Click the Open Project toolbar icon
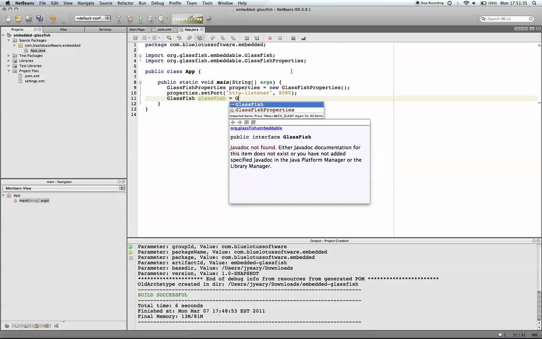Screen dimensions: 542x339 click(x=29, y=19)
